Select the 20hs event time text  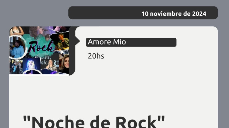(x=96, y=56)
